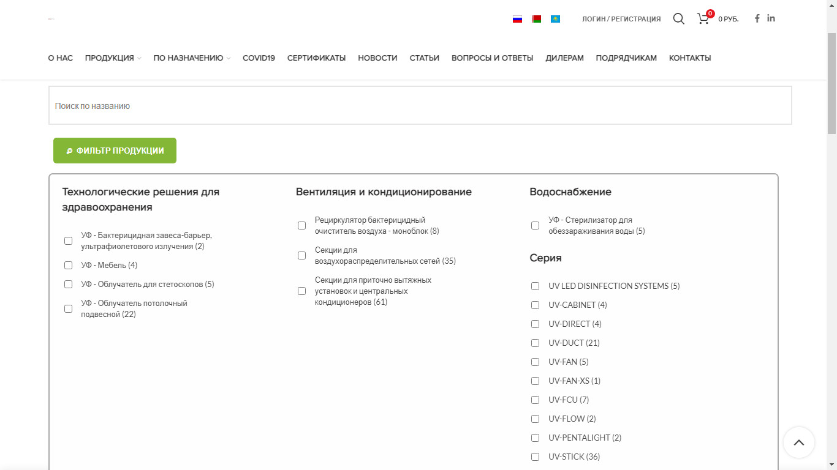Check UV-FLOW (2) checkbox
837x470 pixels.
pos(535,419)
